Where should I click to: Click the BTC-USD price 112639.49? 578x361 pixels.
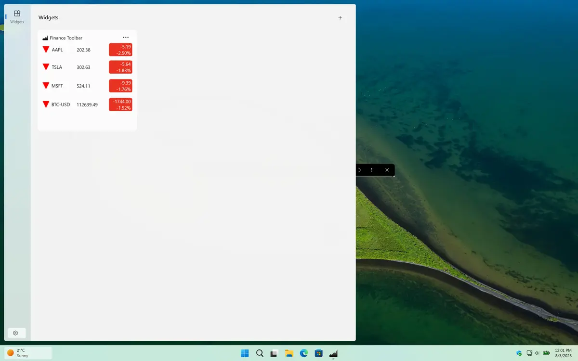(87, 104)
